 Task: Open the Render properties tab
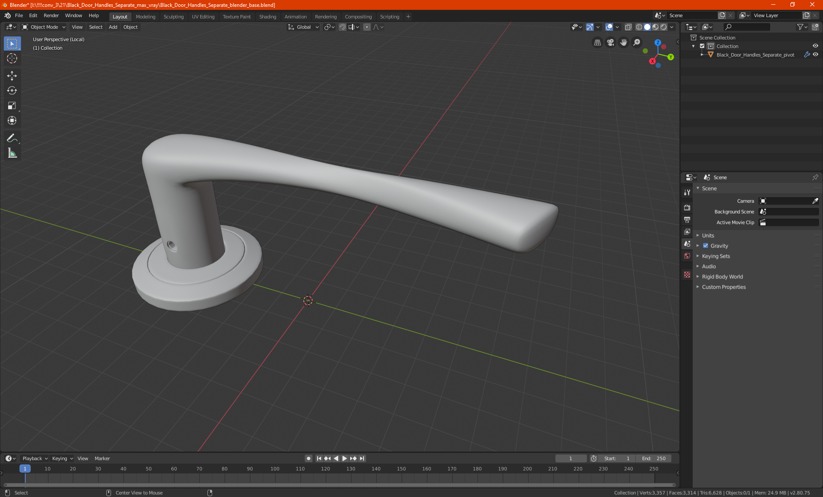tap(687, 207)
